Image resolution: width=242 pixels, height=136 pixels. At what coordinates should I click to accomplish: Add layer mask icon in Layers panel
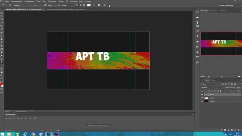[225, 130]
